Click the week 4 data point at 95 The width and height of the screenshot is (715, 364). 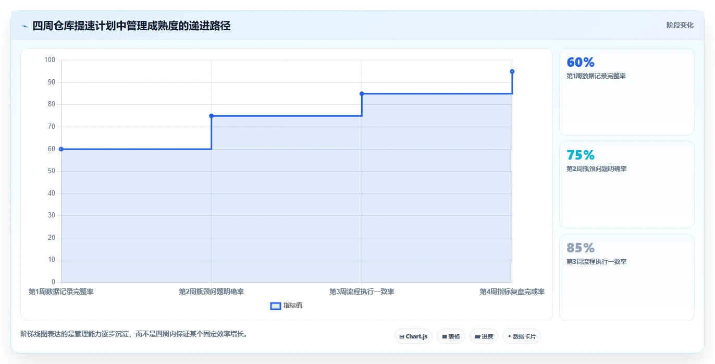(x=512, y=71)
